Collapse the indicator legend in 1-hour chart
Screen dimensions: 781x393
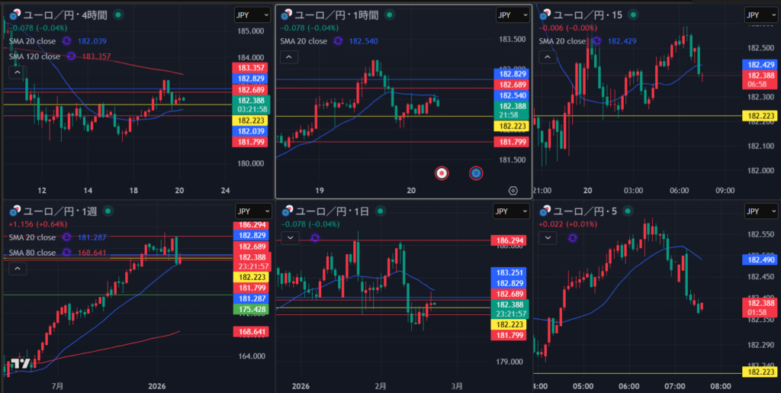click(x=289, y=56)
